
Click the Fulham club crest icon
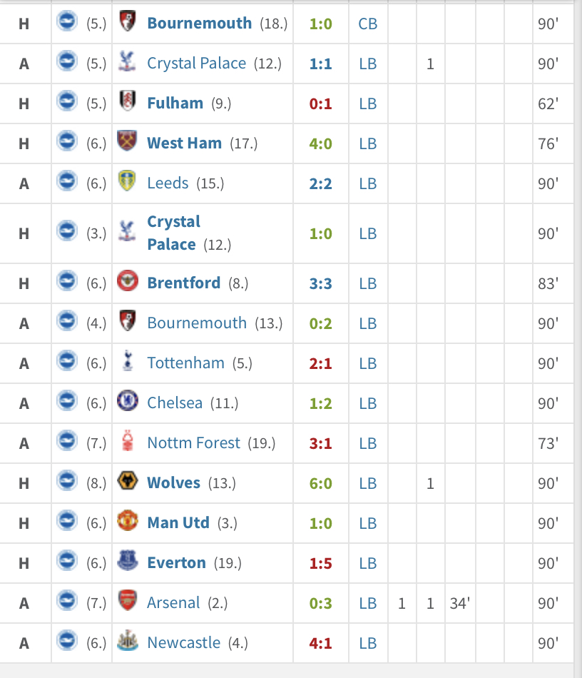coord(128,101)
